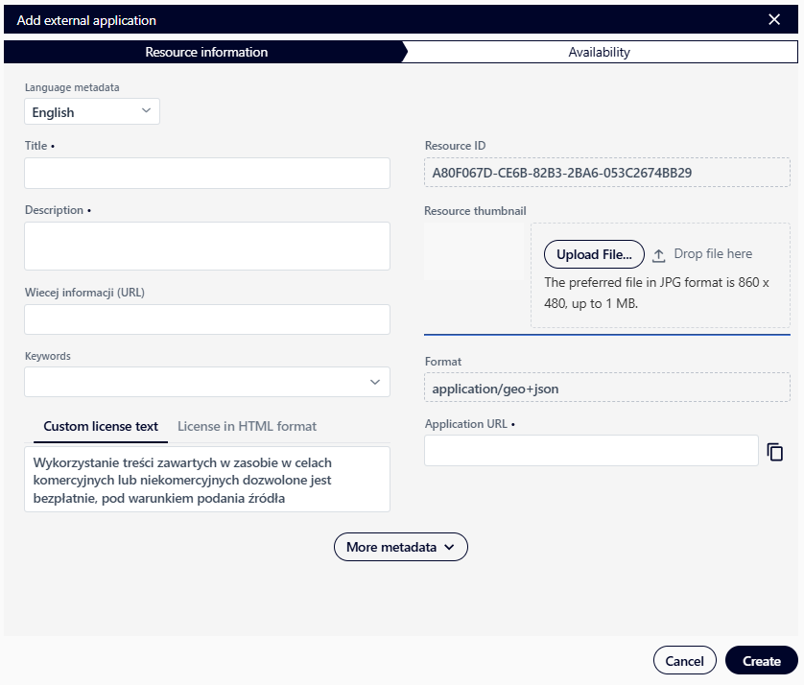Click inside the Description field
The height and width of the screenshot is (685, 804).
206,246
